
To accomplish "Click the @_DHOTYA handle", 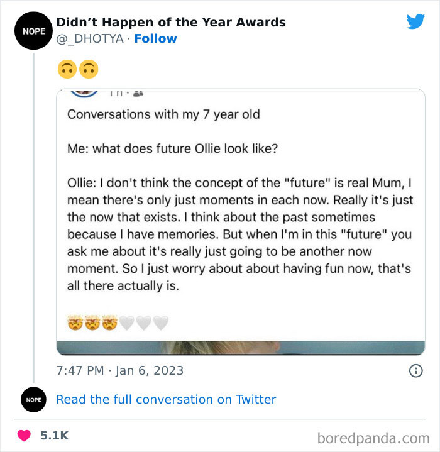I will [91, 38].
